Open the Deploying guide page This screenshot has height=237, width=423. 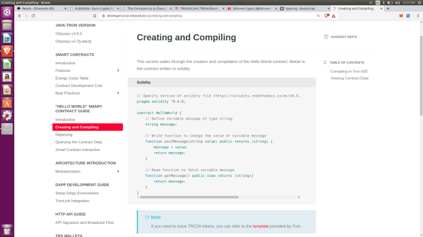64,134
